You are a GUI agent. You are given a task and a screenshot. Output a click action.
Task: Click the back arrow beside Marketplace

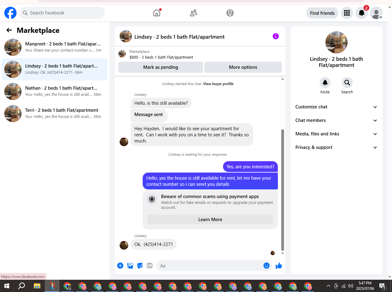(x=9, y=30)
